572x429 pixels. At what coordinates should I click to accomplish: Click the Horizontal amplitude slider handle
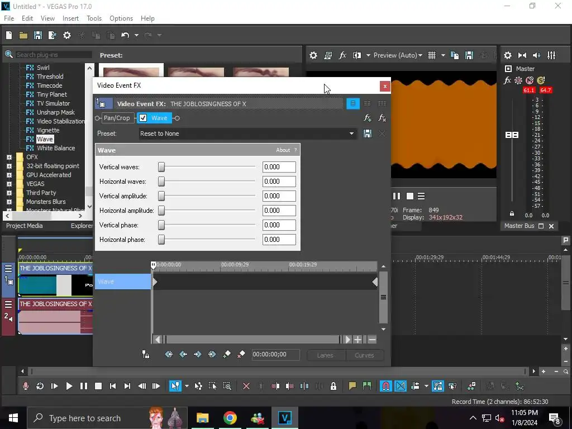pos(161,211)
